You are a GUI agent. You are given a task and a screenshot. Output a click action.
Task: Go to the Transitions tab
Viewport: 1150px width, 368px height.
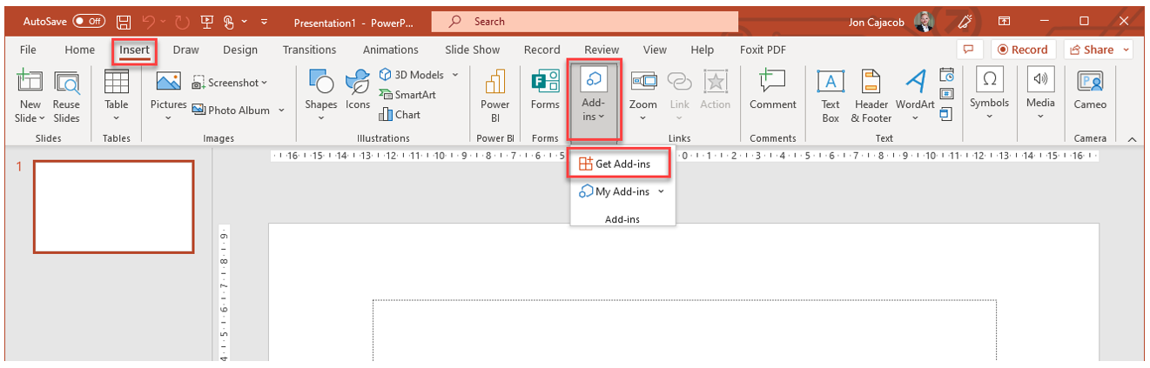click(x=309, y=50)
